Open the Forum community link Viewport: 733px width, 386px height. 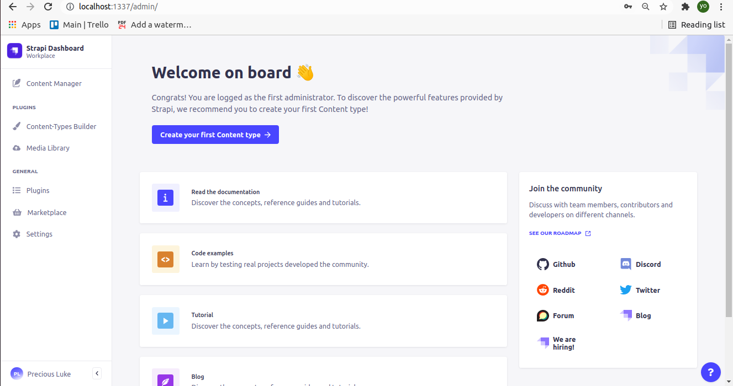[556, 315]
